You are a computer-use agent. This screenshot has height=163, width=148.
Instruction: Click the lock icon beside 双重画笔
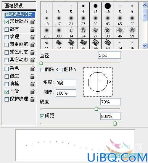32,45
